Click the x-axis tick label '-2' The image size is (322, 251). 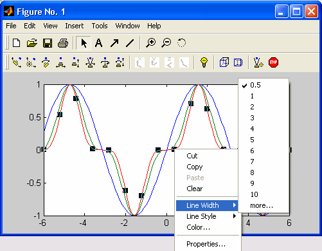(124, 223)
